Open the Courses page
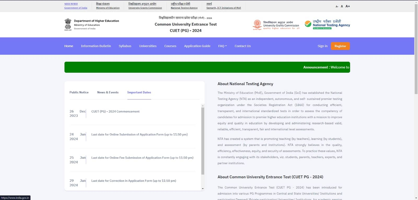The height and width of the screenshot is (200, 418). point(170,46)
